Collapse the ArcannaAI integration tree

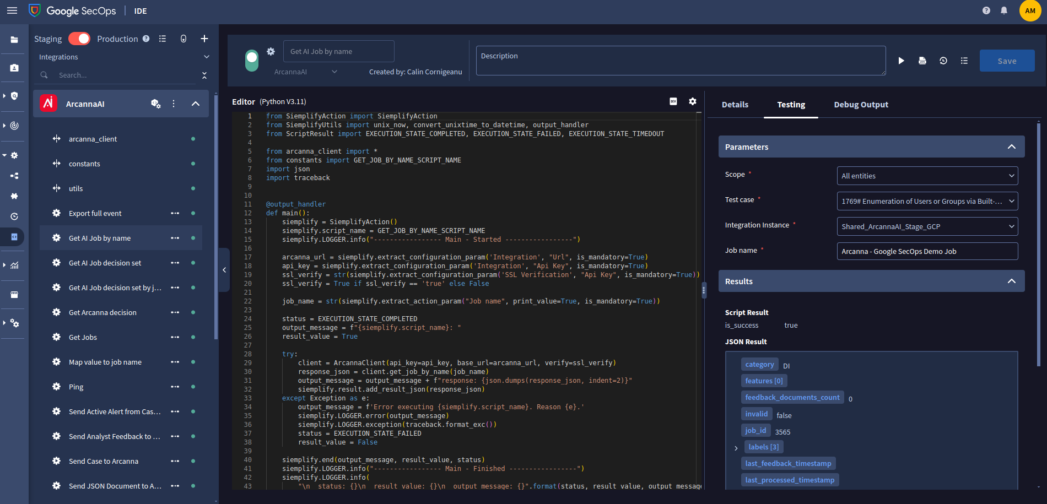[x=196, y=104]
